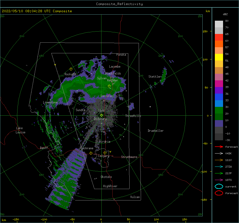Click the yellow -150 tick on bottom axis

tap(16, 219)
